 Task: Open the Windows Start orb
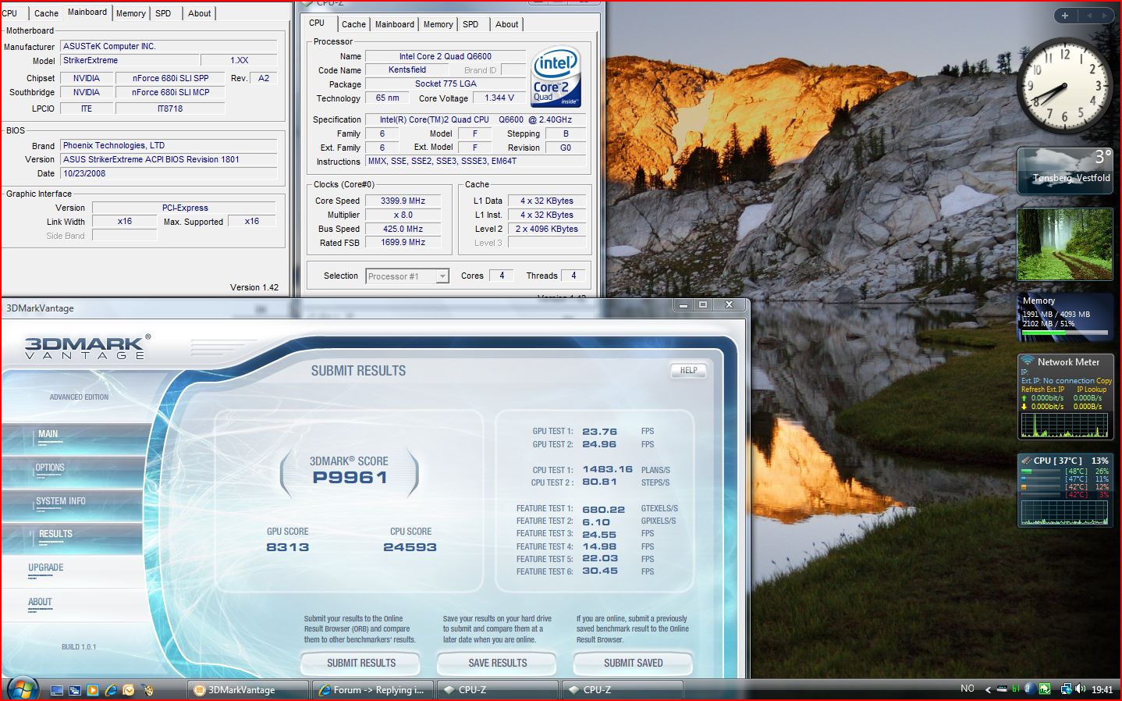[x=23, y=689]
